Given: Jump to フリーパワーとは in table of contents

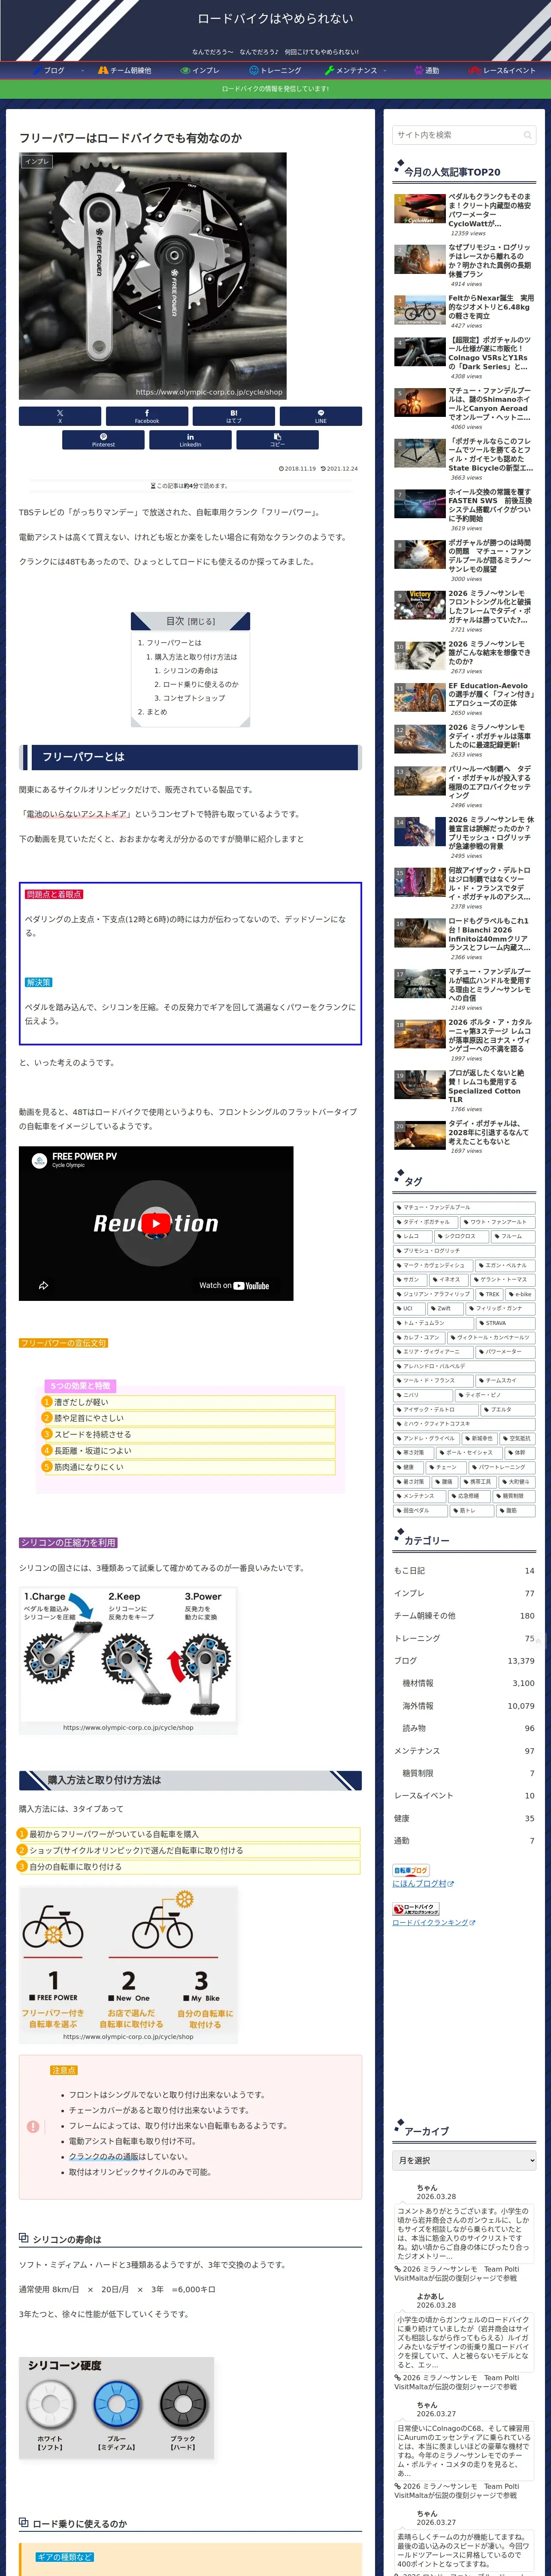Looking at the screenshot, I should [174, 643].
